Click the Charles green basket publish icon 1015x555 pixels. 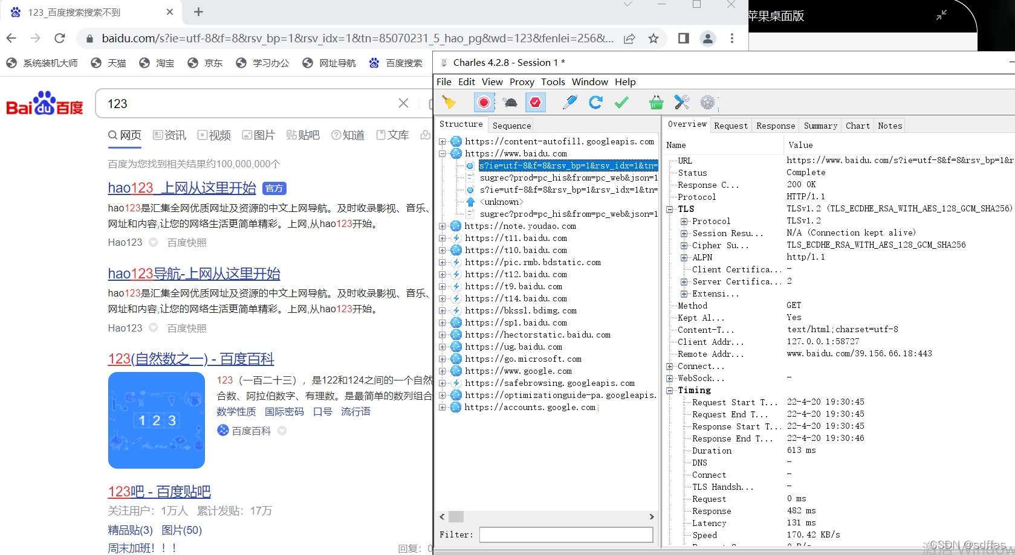tap(656, 103)
